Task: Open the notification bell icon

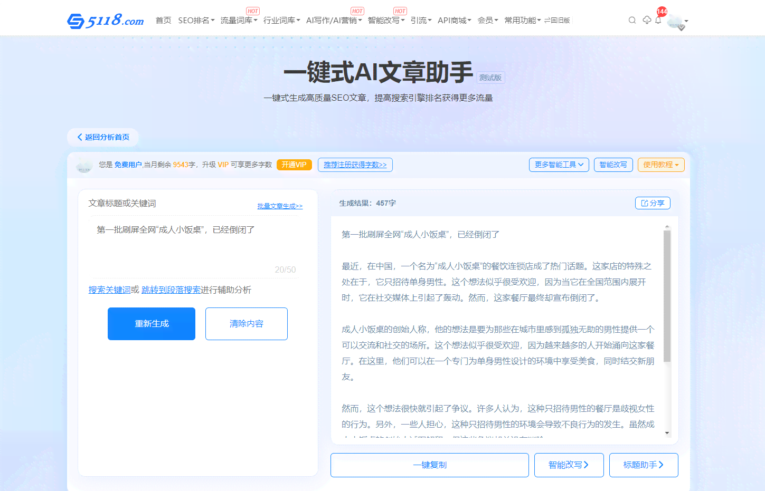Action: pyautogui.click(x=658, y=20)
